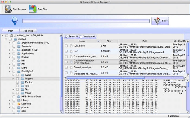
Task: Toggle the checkbox for Applications folder
Action: click(x=14, y=54)
